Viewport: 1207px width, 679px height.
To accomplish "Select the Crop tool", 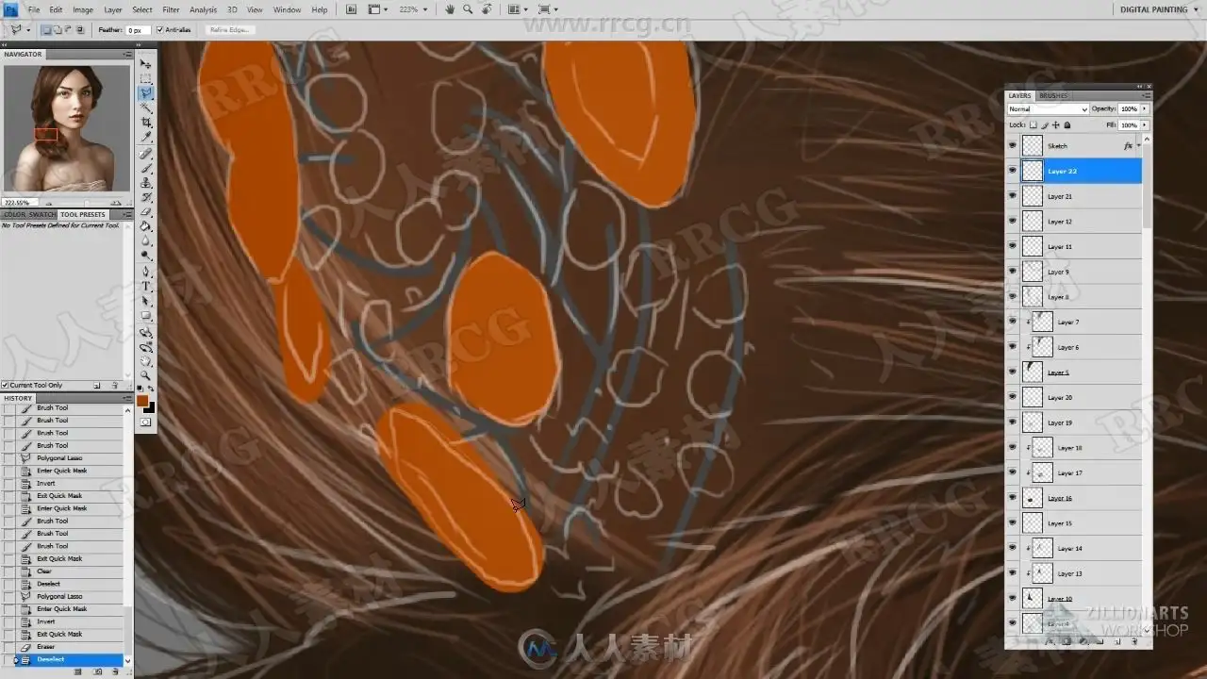I will click(146, 123).
